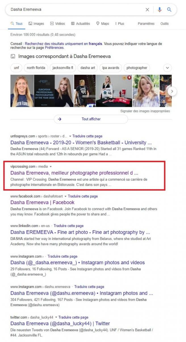Open the Women's Basketball University result
186x342 pixels.
(x=81, y=142)
